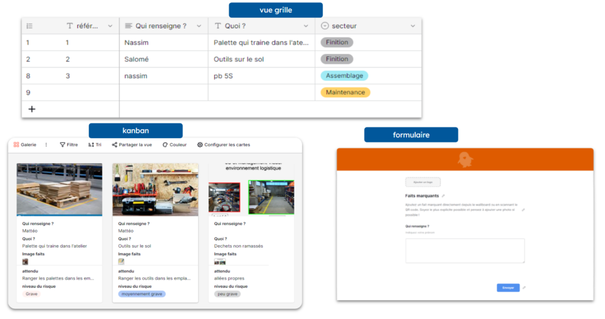Click the Envoyer button
The width and height of the screenshot is (605, 319).
tap(508, 288)
